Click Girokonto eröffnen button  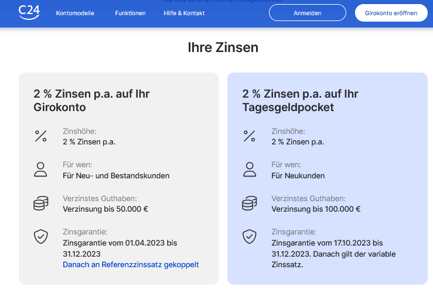tap(391, 13)
